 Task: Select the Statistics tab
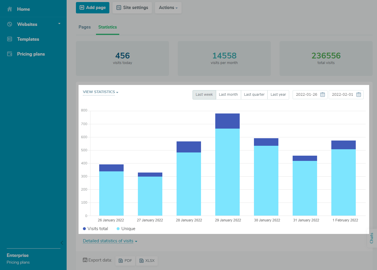(x=107, y=27)
